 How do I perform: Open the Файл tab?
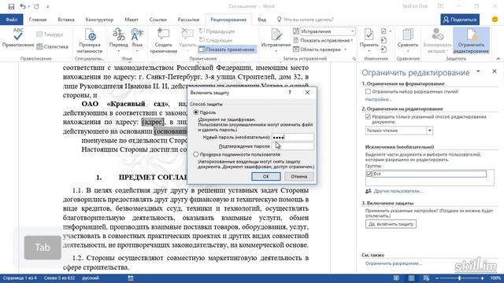(11, 20)
